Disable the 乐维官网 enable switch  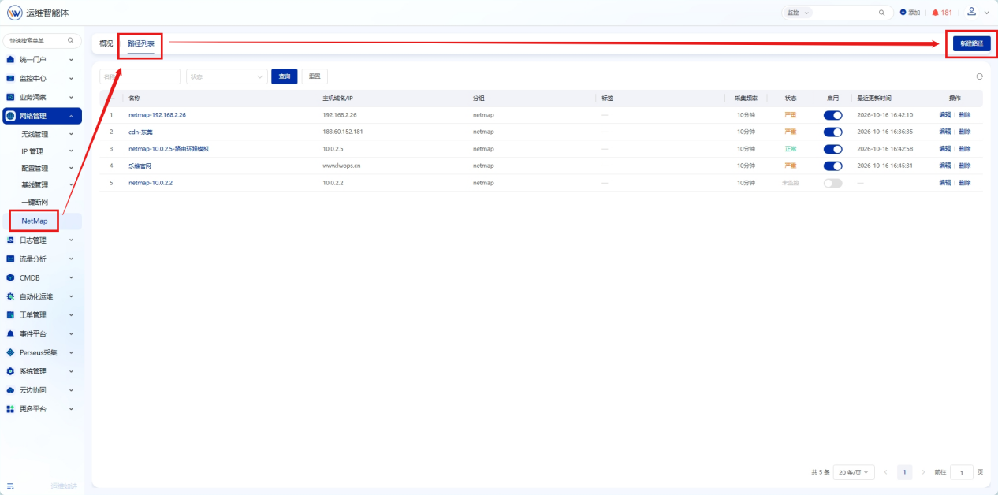point(832,166)
